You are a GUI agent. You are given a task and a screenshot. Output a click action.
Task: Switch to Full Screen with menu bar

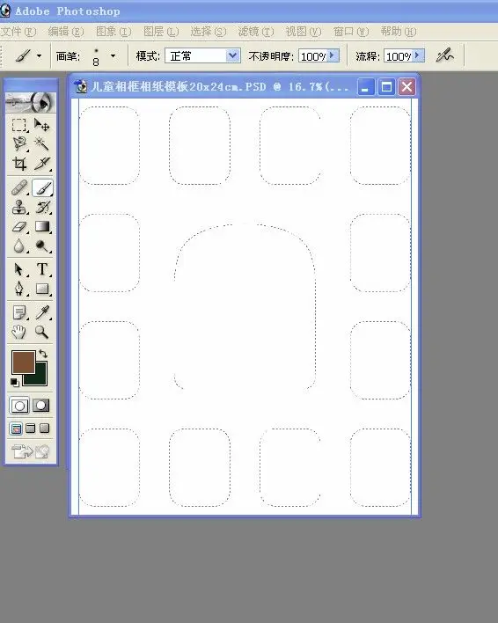pos(31,429)
